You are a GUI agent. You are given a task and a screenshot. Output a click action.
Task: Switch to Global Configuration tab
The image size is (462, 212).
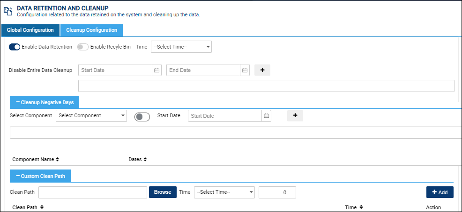point(30,30)
